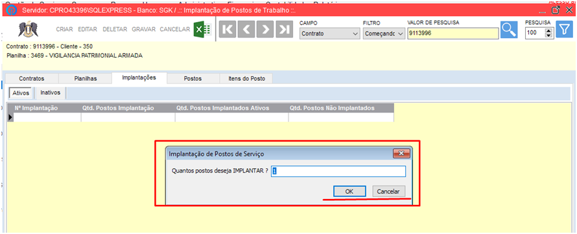Viewport: 577px width, 234px height.
Task: Click the application logo in title bar
Action: 12,10
